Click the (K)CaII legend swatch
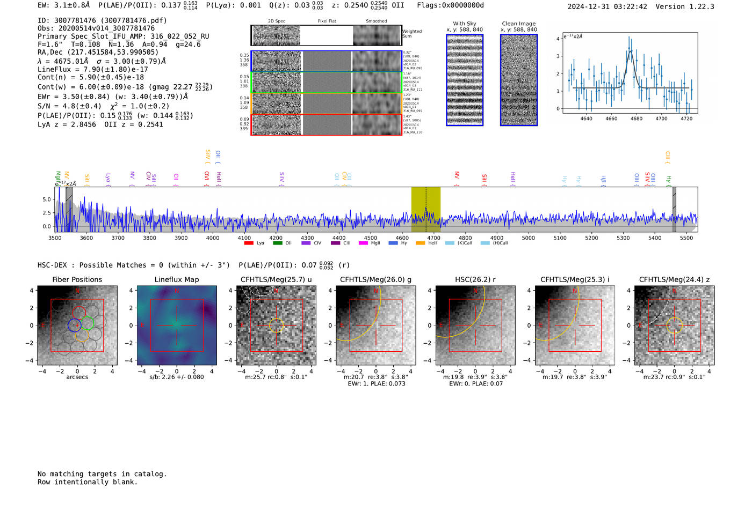This screenshot has width=752, height=511. coord(450,243)
